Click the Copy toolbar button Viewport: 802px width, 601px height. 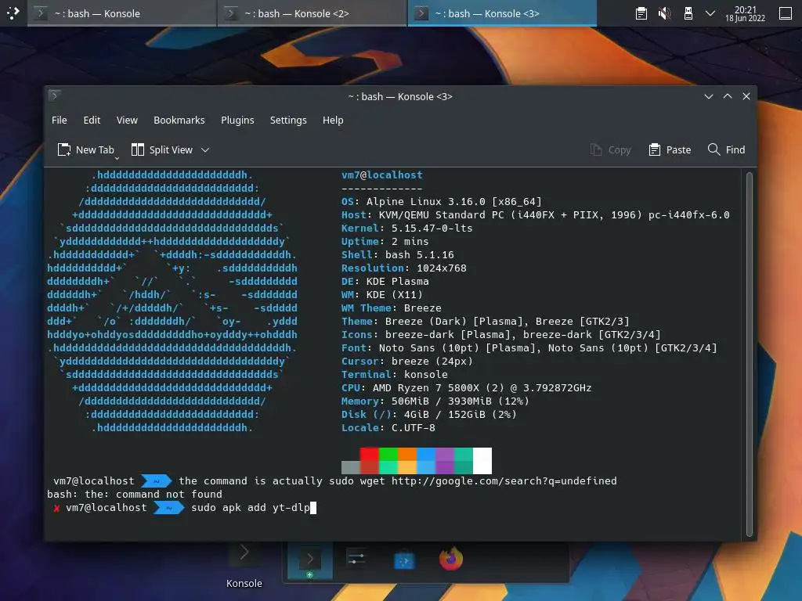(610, 149)
